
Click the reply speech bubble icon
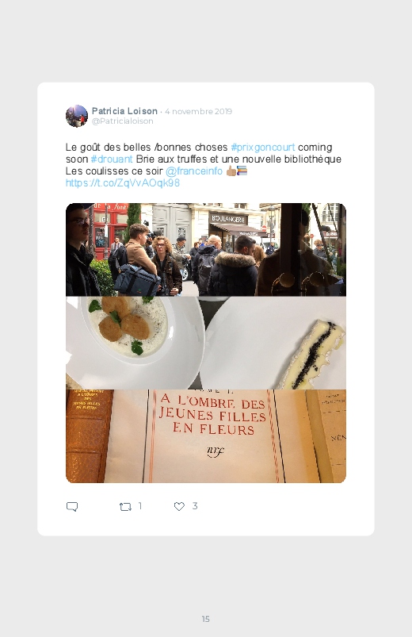(72, 507)
